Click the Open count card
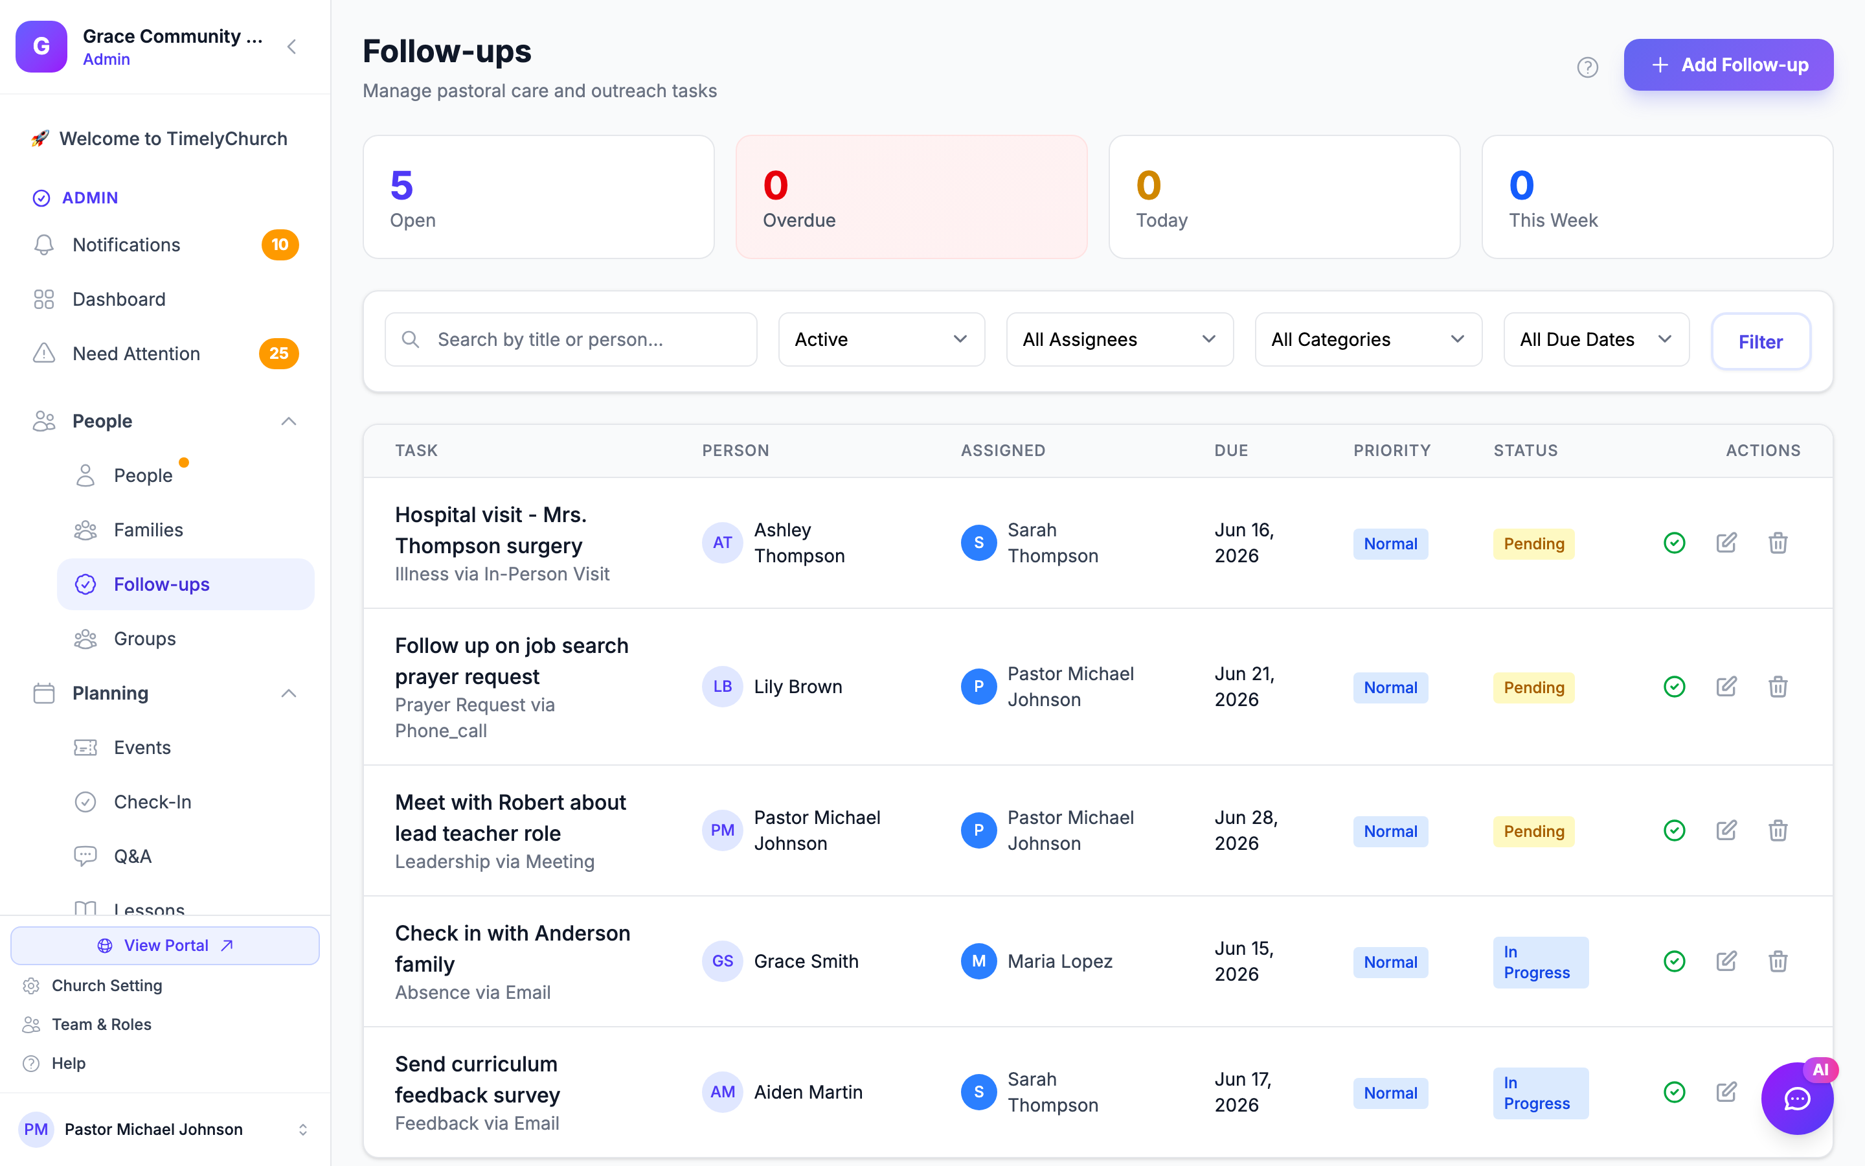This screenshot has width=1865, height=1166. click(538, 197)
